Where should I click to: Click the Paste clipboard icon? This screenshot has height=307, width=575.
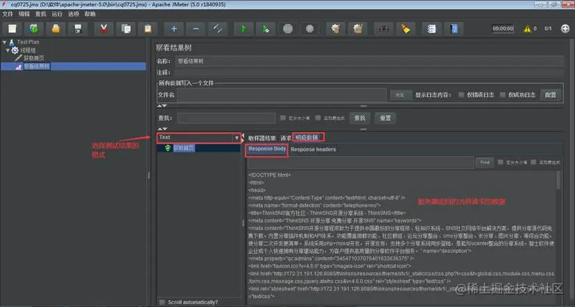pyautogui.click(x=148, y=28)
